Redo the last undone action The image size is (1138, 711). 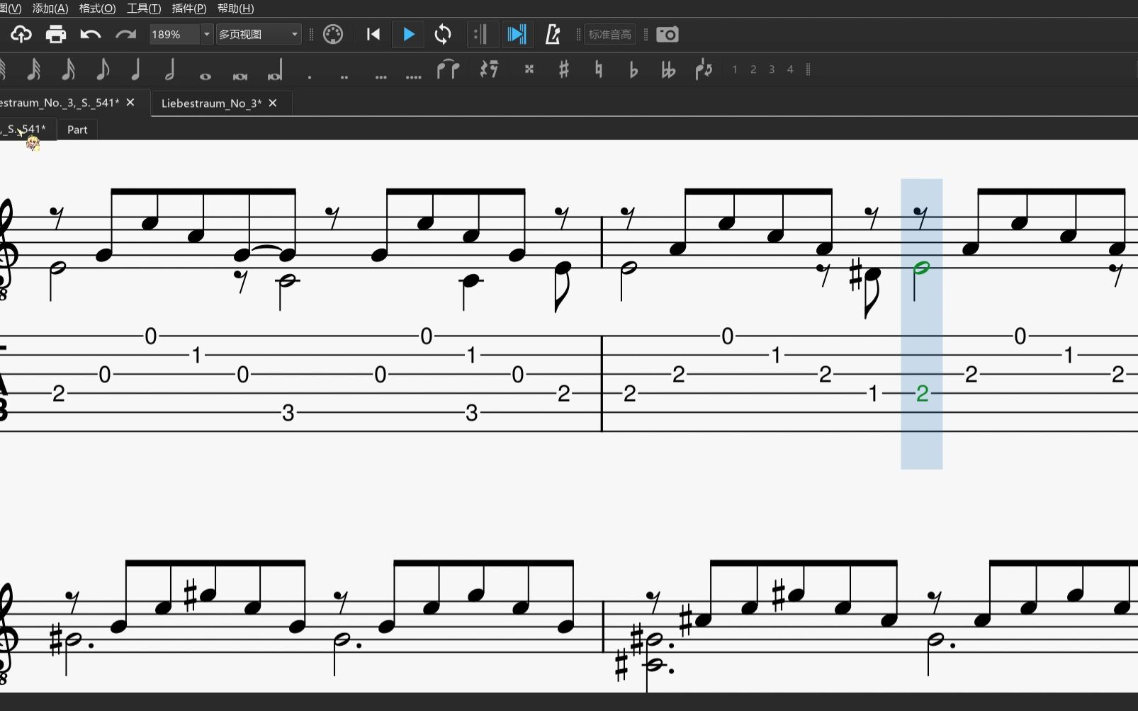pyautogui.click(x=125, y=34)
